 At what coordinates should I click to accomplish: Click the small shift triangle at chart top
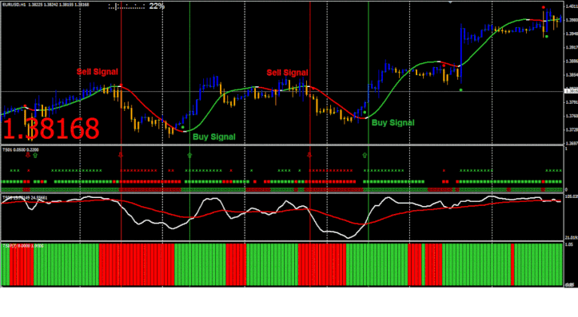point(450,2)
